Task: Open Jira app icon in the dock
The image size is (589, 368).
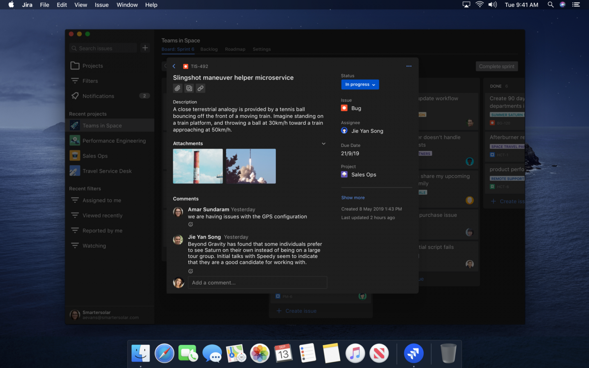Action: 414,353
